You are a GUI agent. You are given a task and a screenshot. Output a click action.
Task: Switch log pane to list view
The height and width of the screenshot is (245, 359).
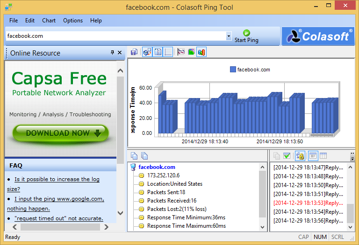click(x=313, y=156)
